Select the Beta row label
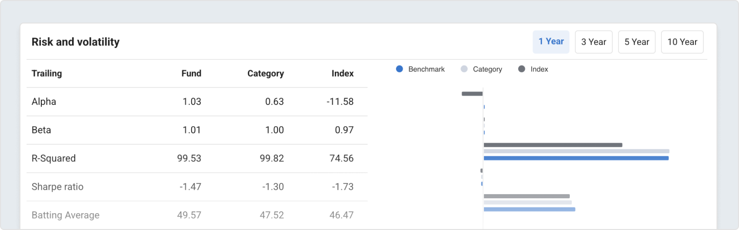739x230 pixels. click(x=41, y=130)
